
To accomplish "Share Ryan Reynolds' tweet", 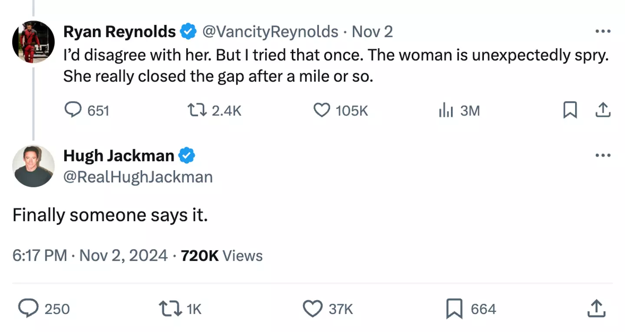I will click(x=603, y=110).
